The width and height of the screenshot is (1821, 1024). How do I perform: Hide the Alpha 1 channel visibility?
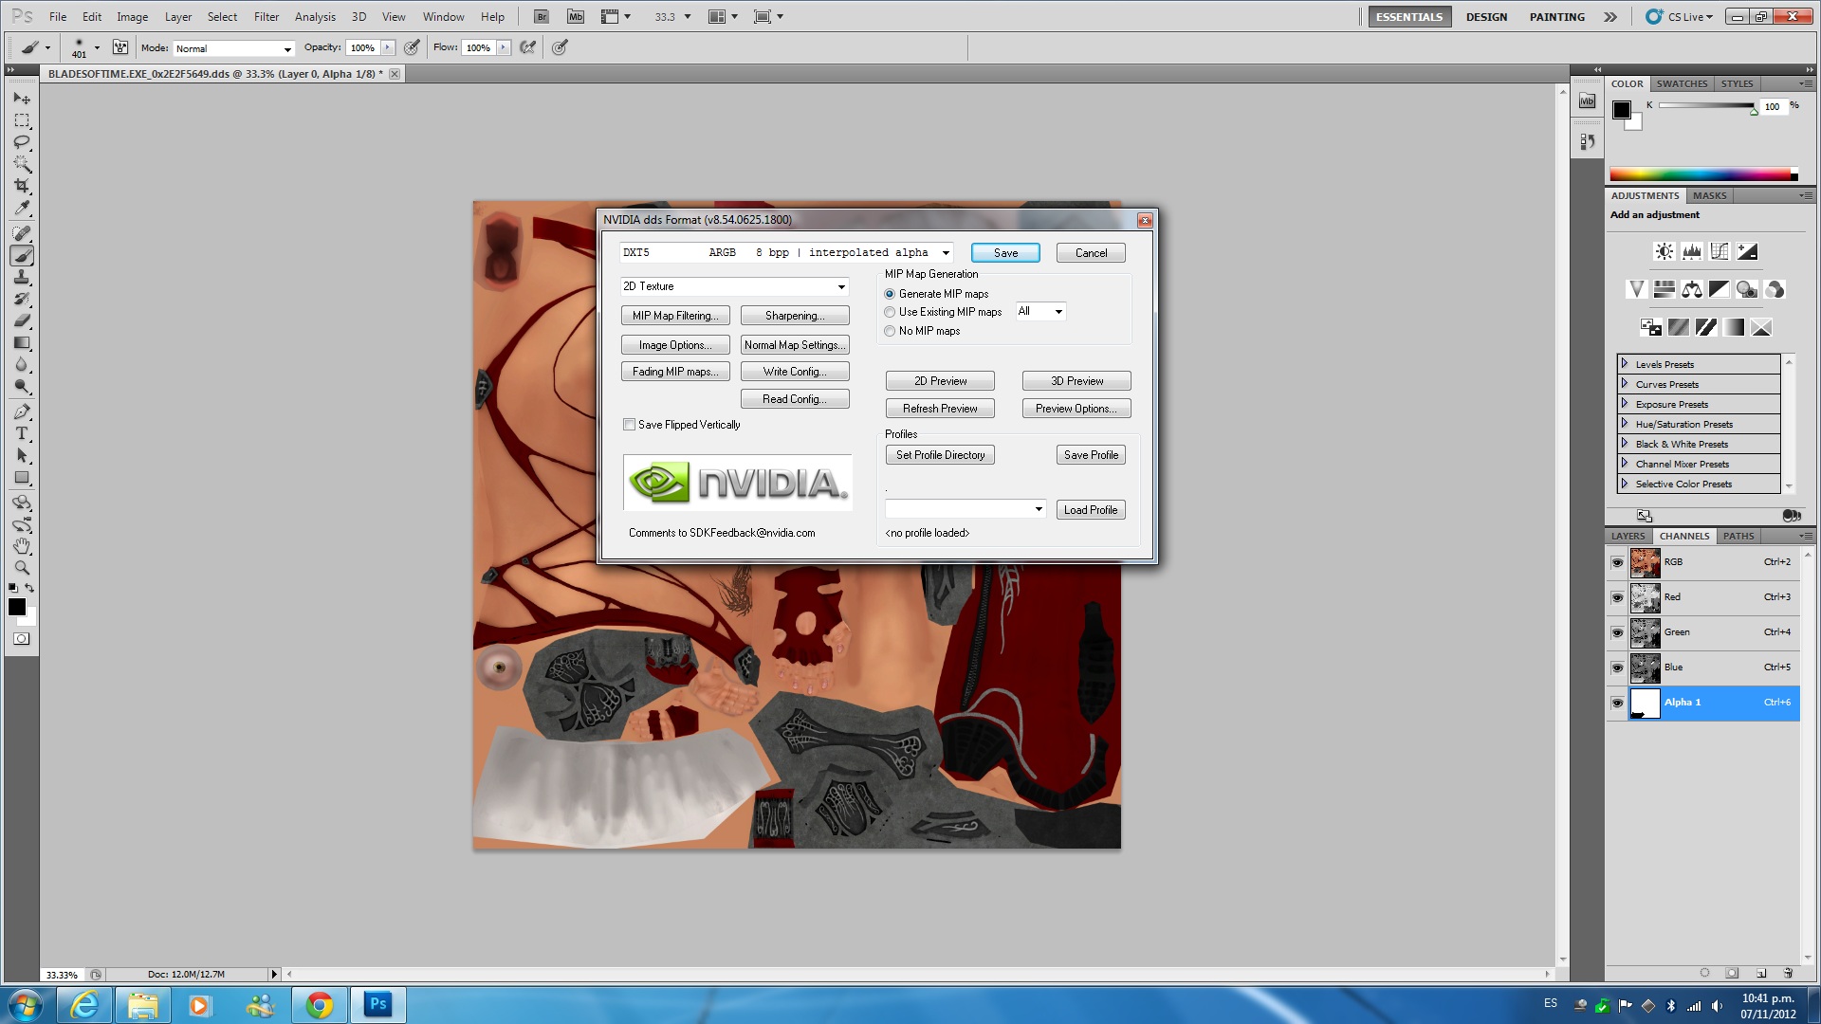1617,703
